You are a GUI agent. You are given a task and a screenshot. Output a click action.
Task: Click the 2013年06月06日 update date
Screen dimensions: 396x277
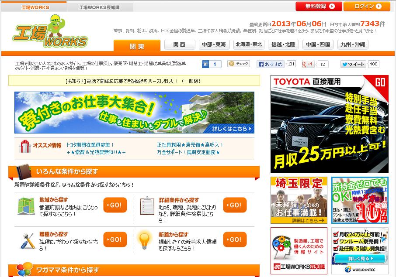tap(299, 24)
